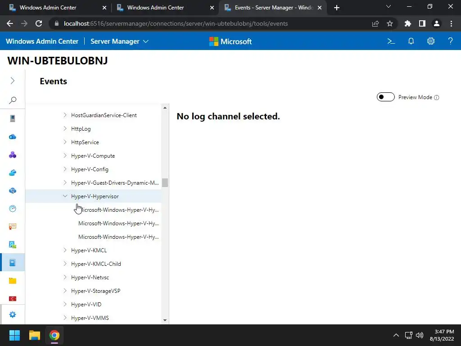Open the Chrome profile avatar icon
The height and width of the screenshot is (346, 461).
coord(437,23)
